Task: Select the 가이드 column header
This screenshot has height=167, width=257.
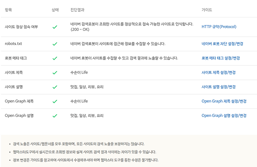Action: point(207,10)
